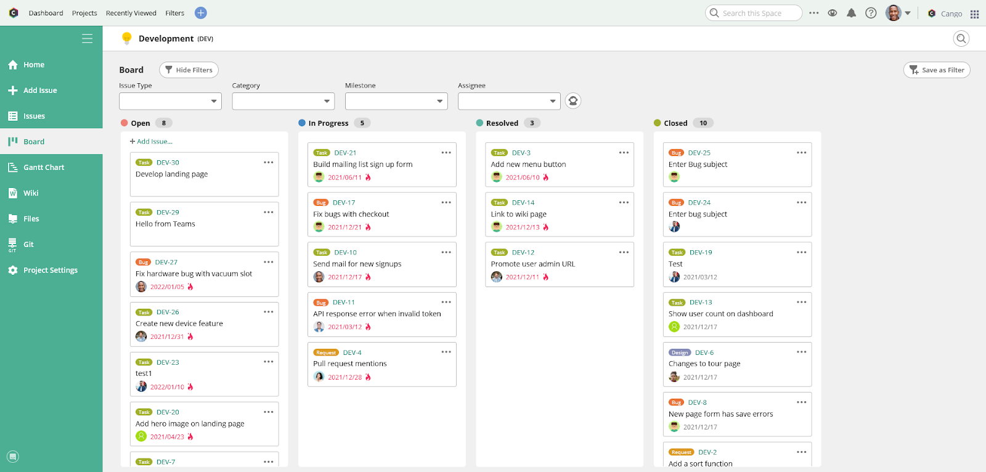
Task: Open the Projects menu
Action: pyautogui.click(x=84, y=13)
